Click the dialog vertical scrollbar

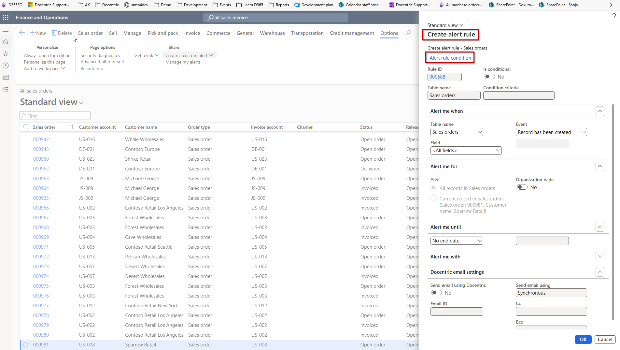click(613, 212)
